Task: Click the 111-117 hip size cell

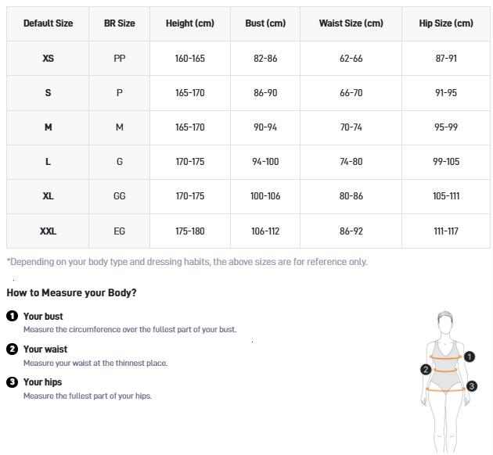Action: tap(445, 231)
